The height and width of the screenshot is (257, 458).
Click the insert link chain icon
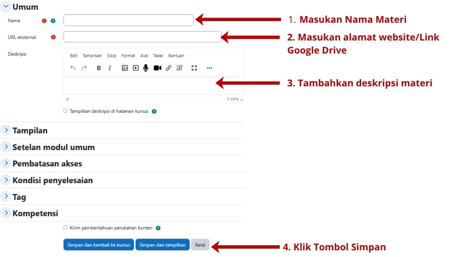[169, 68]
